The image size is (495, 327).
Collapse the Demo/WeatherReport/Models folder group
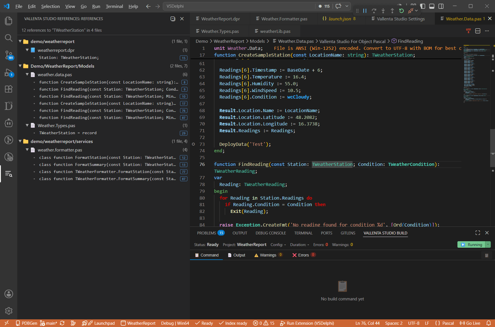coord(20,66)
